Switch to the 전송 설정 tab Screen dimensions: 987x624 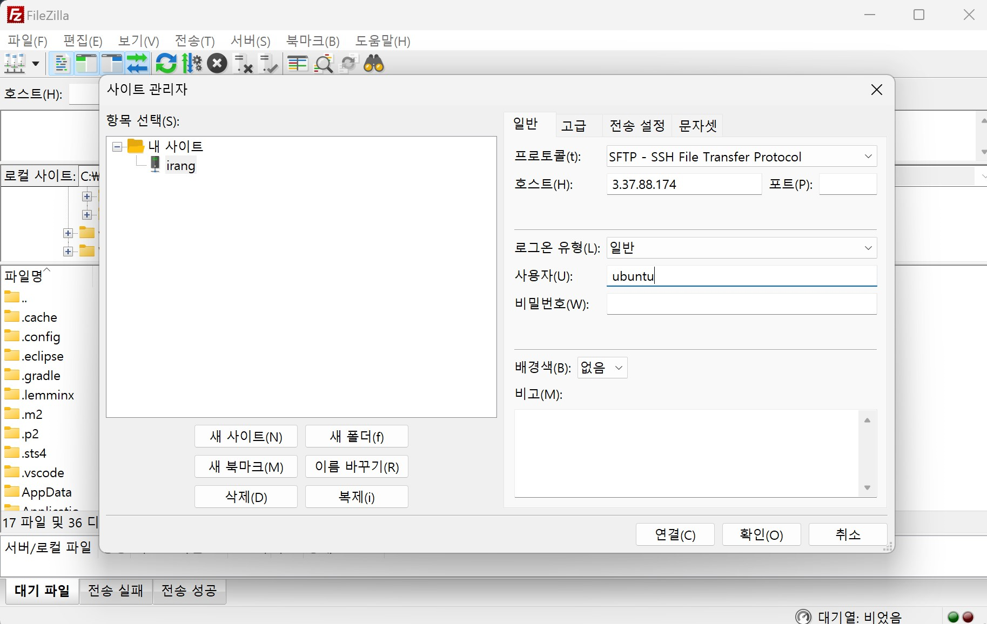pyautogui.click(x=637, y=126)
